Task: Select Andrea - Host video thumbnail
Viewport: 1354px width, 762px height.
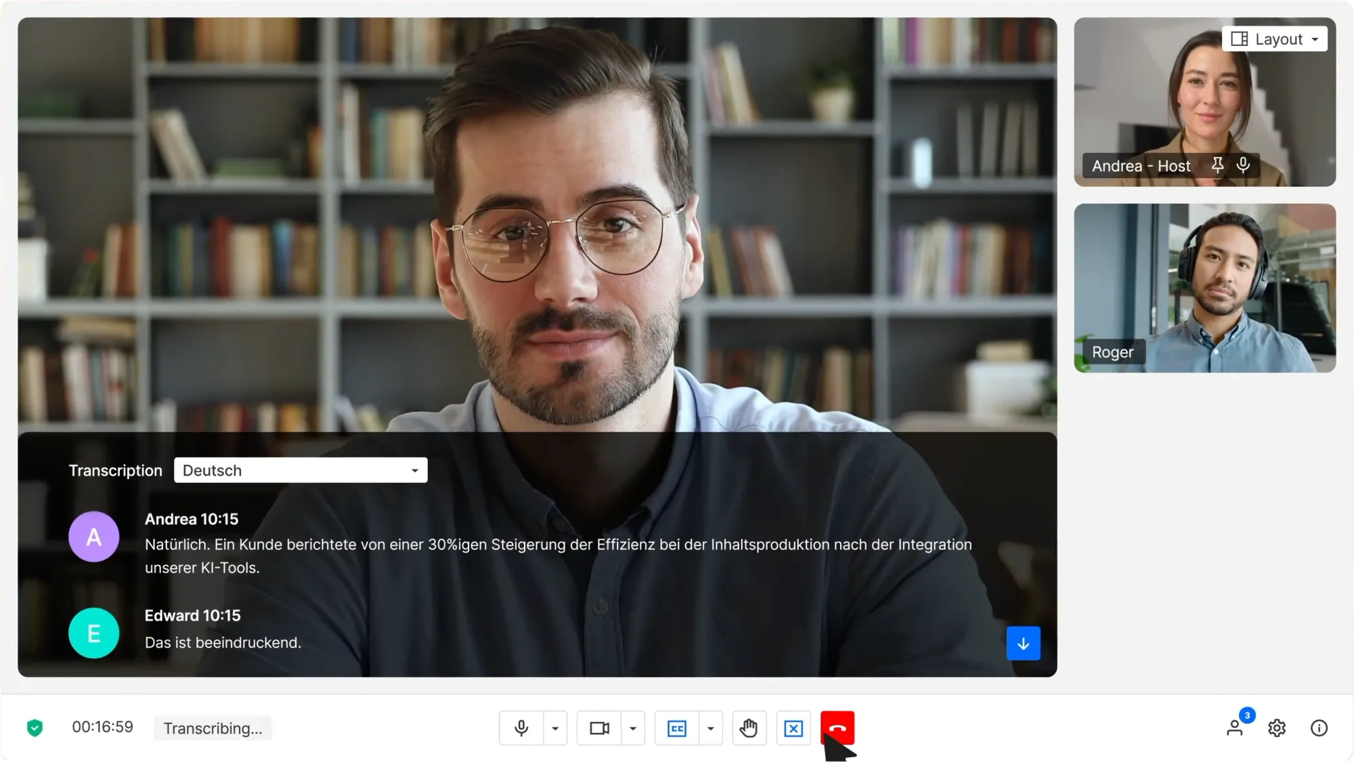Action: [1204, 102]
